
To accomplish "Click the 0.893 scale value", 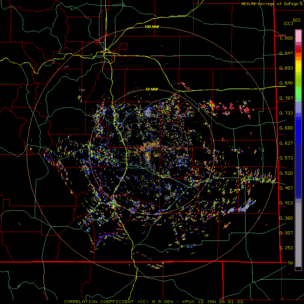I will coord(286,68).
